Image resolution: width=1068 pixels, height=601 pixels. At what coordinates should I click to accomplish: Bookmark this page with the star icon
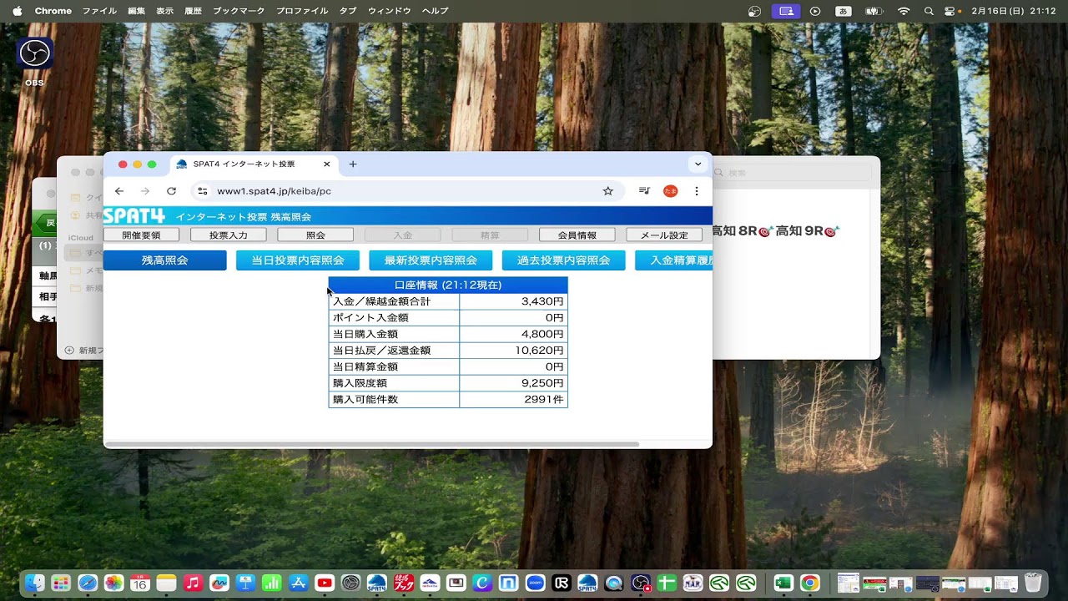tap(608, 191)
